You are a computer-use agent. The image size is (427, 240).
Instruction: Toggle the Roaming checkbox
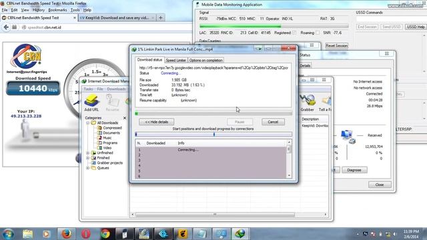coord(318,33)
